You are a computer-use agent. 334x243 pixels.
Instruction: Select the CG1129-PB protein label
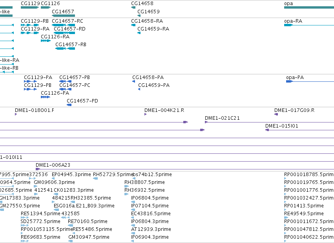click(x=38, y=85)
